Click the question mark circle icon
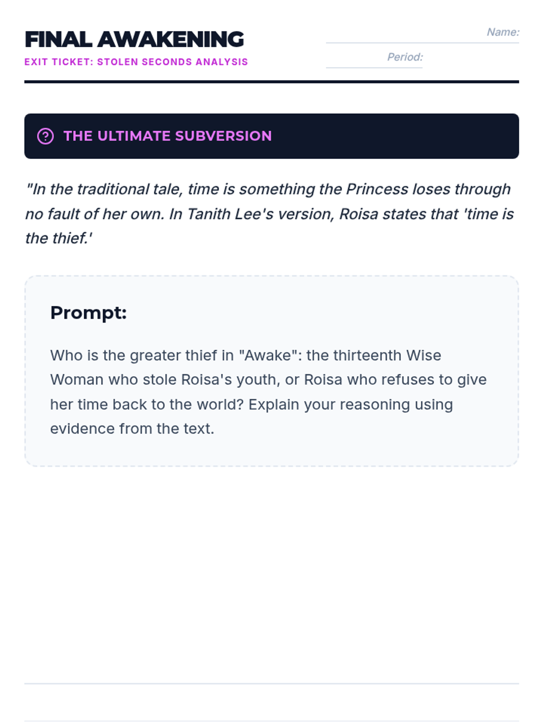This screenshot has height=725, width=543. (x=45, y=136)
